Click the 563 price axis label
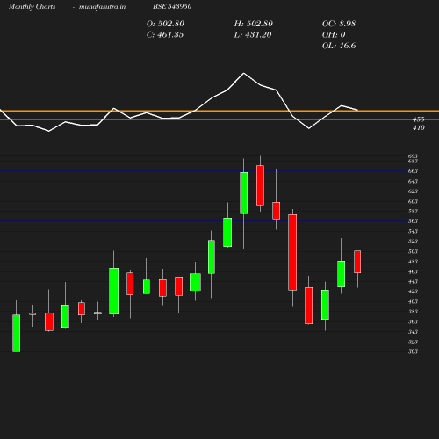This screenshot has height=439, width=439. tap(413, 221)
